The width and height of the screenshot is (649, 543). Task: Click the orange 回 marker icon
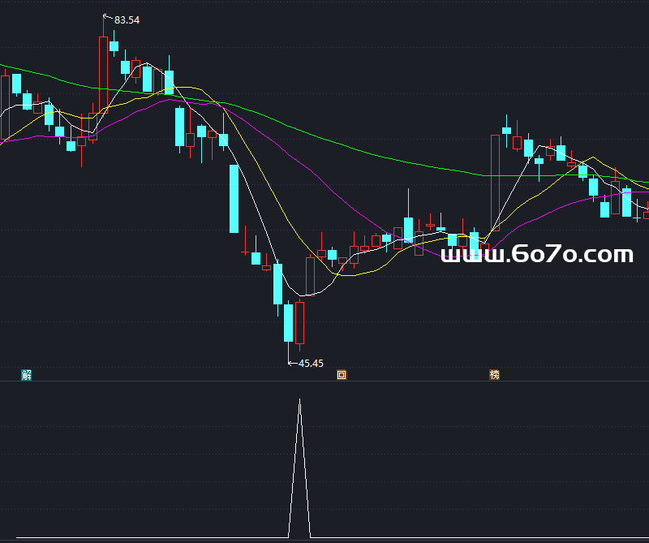342,375
